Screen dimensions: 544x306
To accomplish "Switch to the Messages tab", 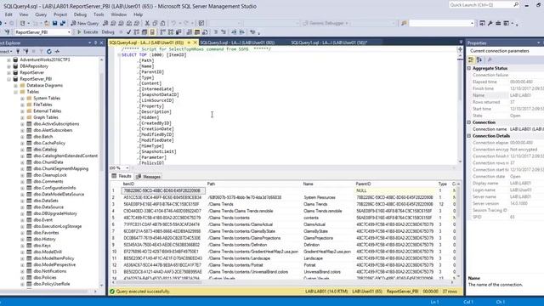I will tap(149, 177).
